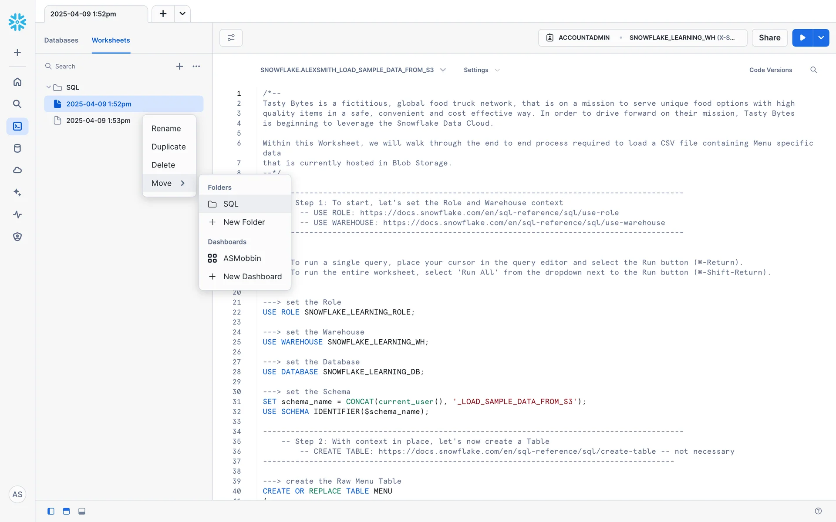Screen dimensions: 836x522
Task: Click the worksheet Search field
Action: pos(104,66)
